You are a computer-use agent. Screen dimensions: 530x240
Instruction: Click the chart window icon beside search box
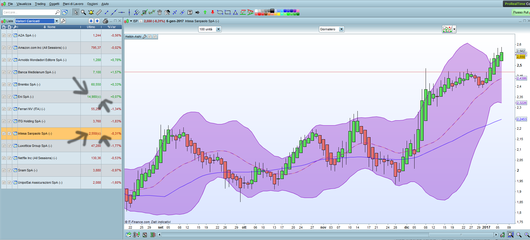65,12
